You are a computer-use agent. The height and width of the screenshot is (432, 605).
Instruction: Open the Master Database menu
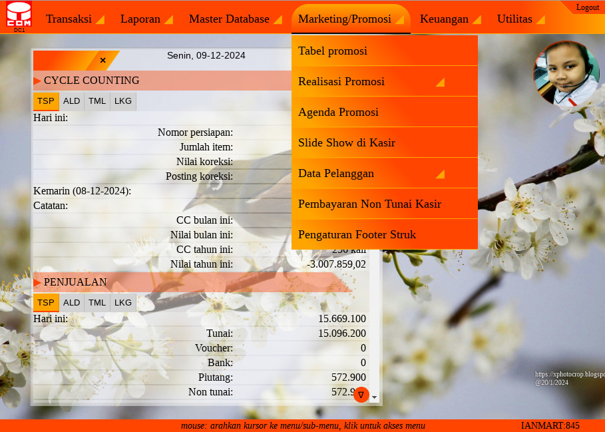point(235,19)
